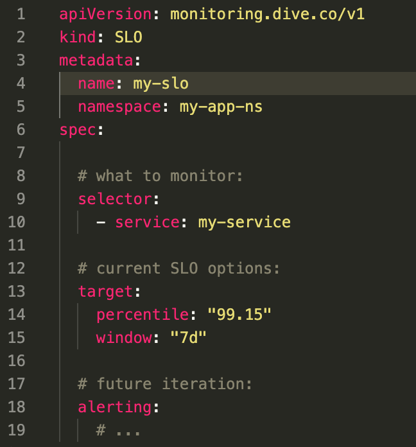This screenshot has width=416, height=447.
Task: Click the metadata key on line 3
Action: point(96,60)
